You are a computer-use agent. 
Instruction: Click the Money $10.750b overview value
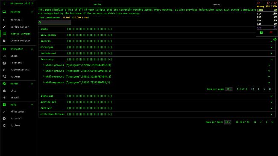click(271, 6)
